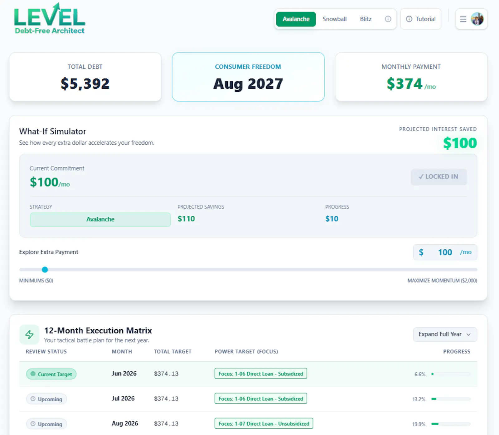Click the 6.6% progress value
Screen dimensions: 499x435
[x=420, y=374]
